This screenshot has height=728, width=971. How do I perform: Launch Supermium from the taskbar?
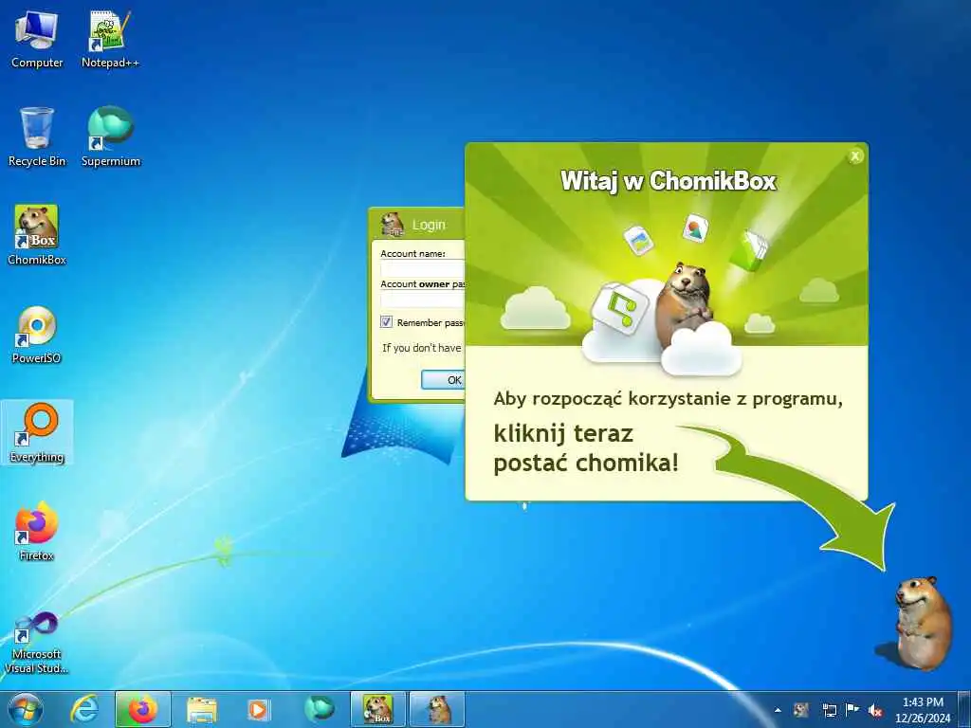(x=319, y=709)
